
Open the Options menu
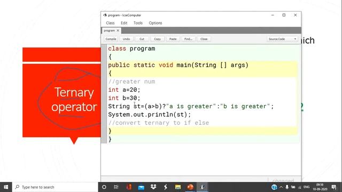click(156, 23)
